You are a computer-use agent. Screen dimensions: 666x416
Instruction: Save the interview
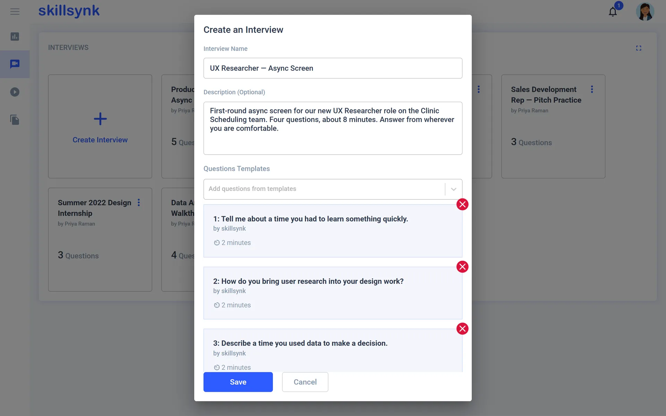pyautogui.click(x=238, y=382)
